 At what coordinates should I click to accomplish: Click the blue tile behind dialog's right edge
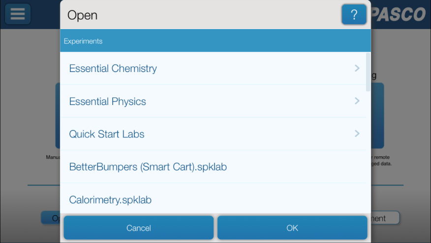(377, 115)
